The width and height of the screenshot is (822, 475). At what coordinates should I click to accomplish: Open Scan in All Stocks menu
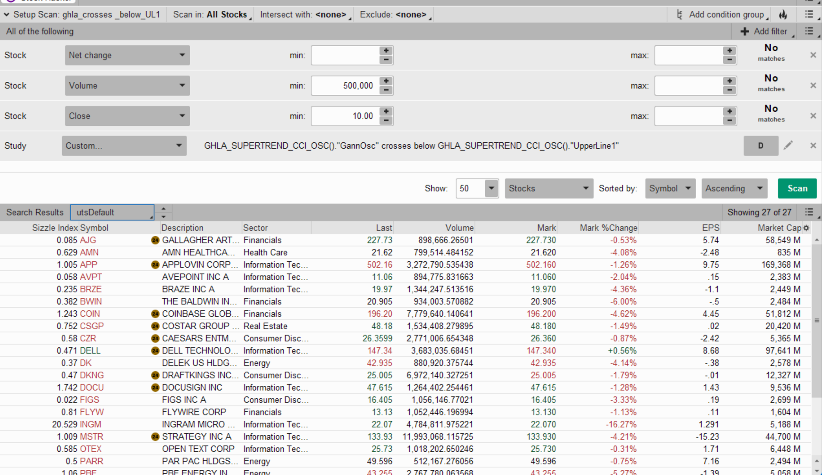tap(210, 15)
